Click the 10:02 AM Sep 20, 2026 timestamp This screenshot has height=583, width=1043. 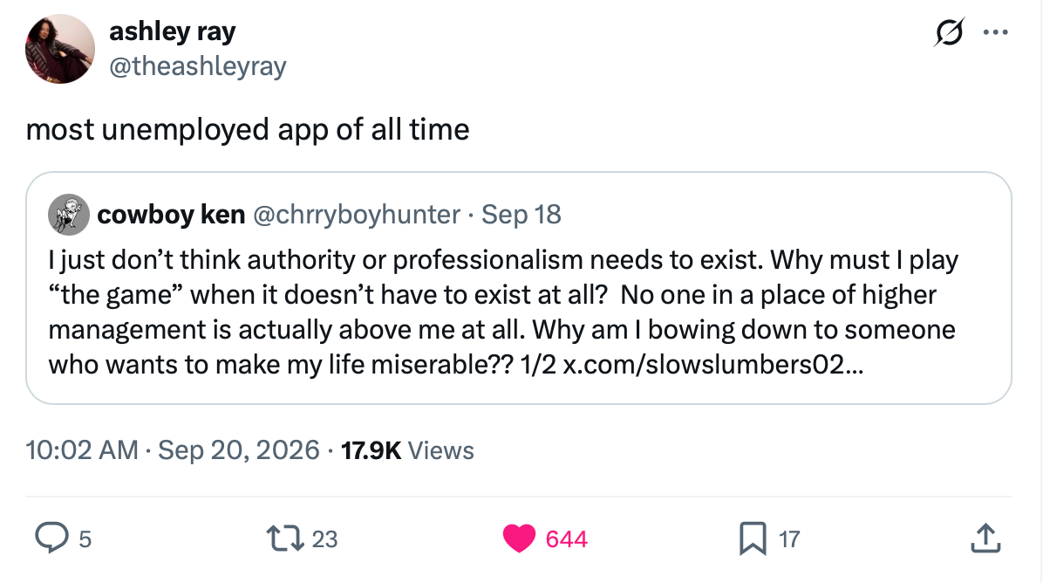(173, 450)
